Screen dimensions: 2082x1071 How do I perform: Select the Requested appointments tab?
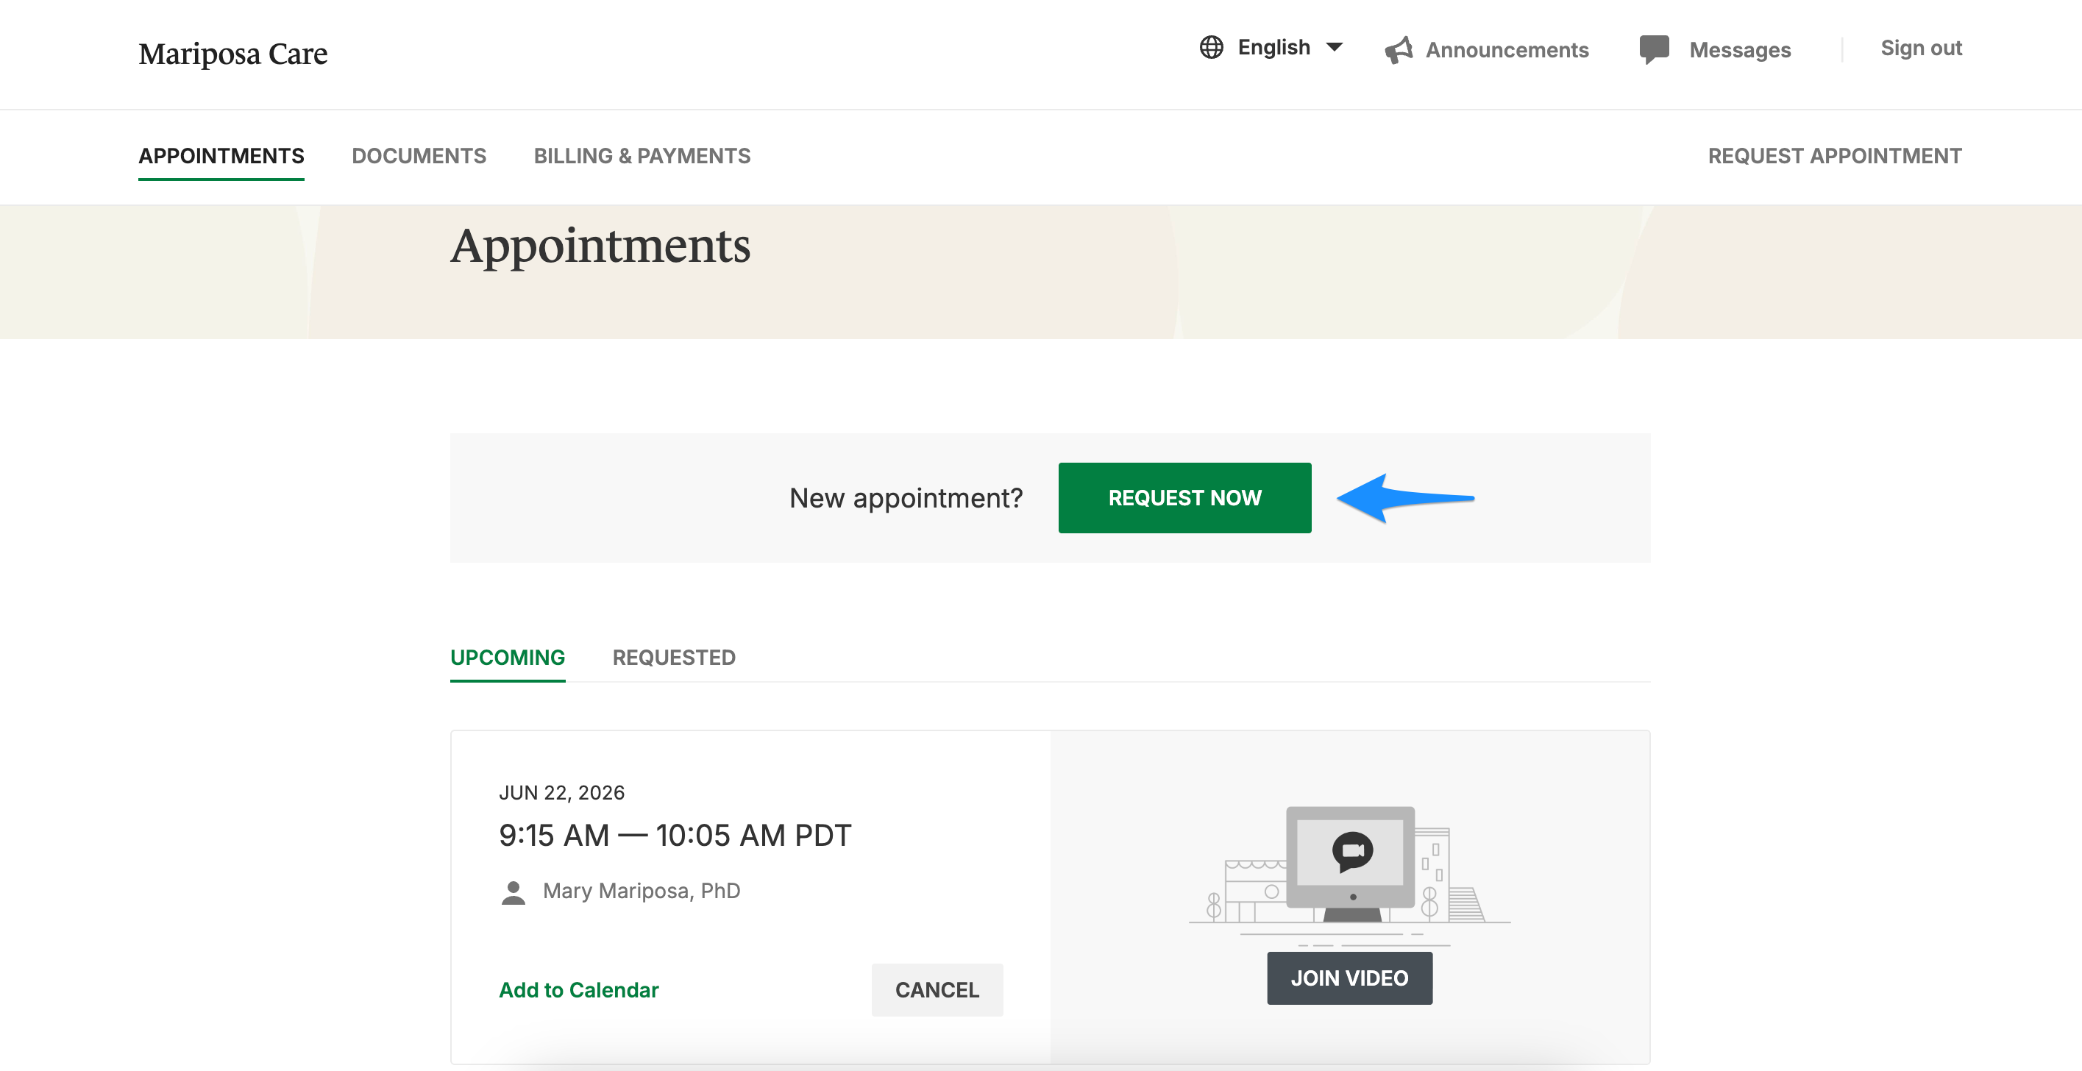(x=674, y=657)
